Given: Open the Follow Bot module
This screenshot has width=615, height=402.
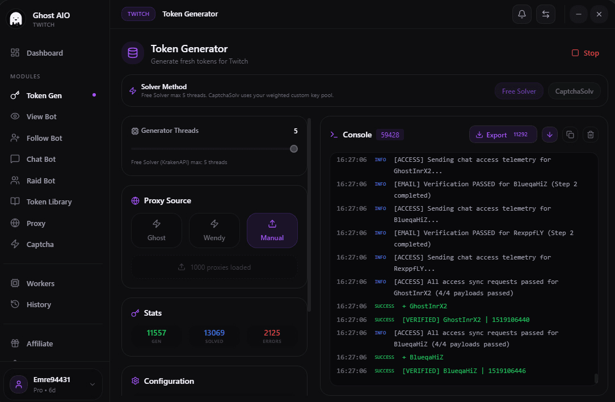Looking at the screenshot, I should (53, 138).
